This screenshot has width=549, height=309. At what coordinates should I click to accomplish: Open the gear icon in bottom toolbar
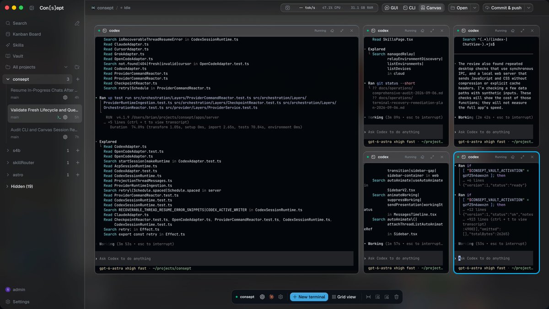280,297
